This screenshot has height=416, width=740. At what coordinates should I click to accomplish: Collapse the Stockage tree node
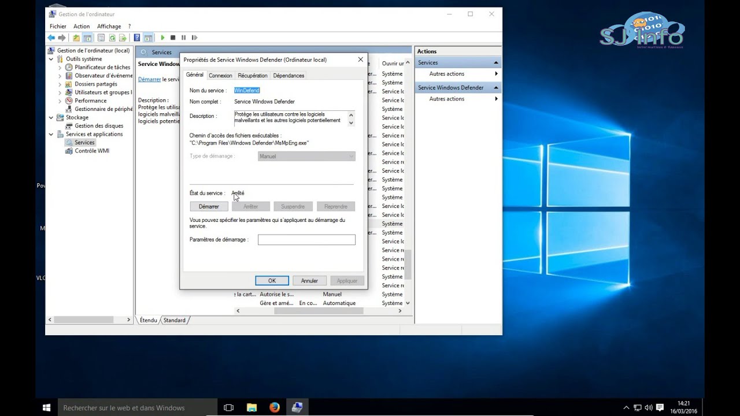point(51,117)
